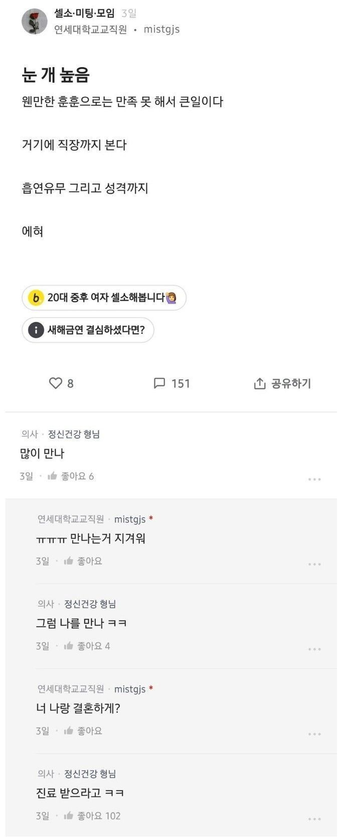Open more options for '많이 만나' comment

[x=314, y=479]
